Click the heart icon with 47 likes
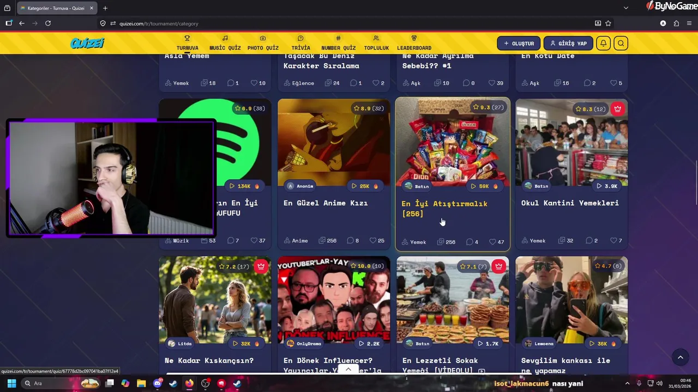Viewport: 698px width, 392px height. pos(492,242)
